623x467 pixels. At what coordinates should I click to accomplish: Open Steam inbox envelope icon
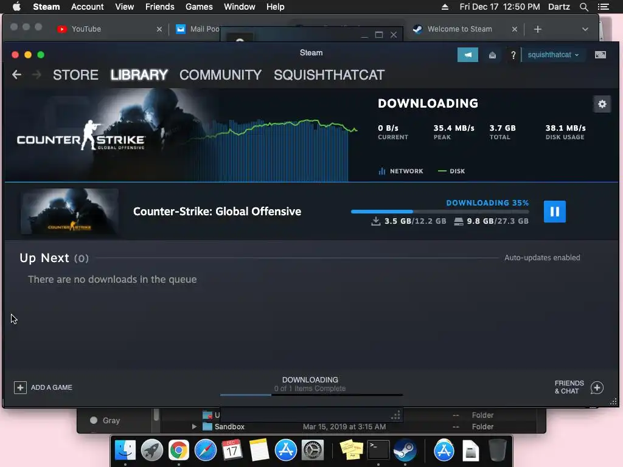click(492, 55)
